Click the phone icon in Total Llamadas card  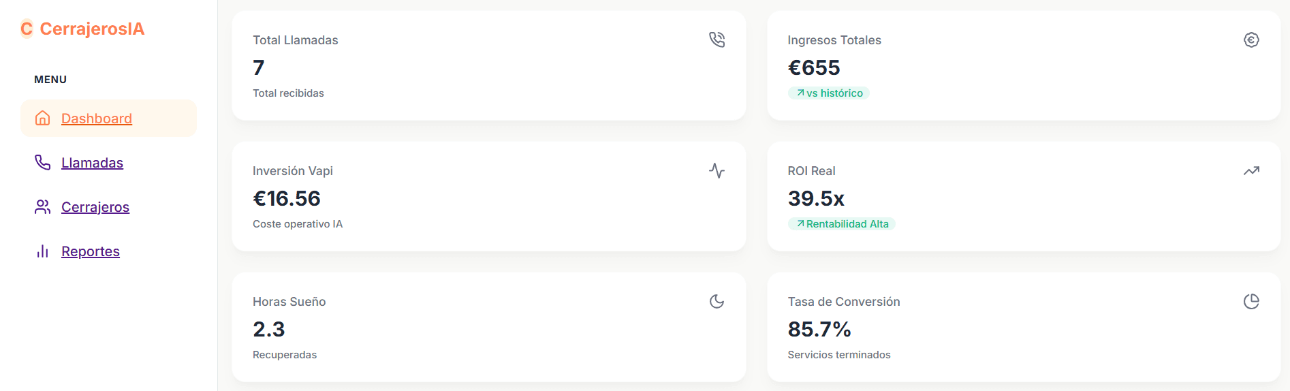(717, 40)
